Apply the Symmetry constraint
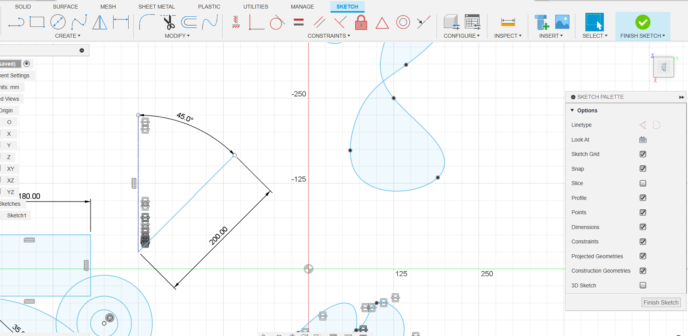 (x=424, y=22)
